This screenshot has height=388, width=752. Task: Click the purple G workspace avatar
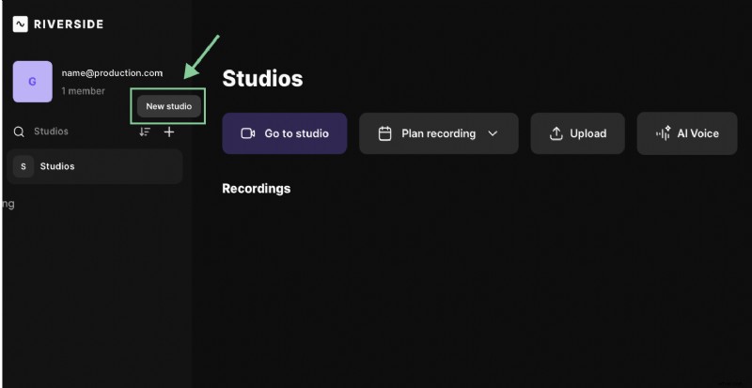pos(33,82)
